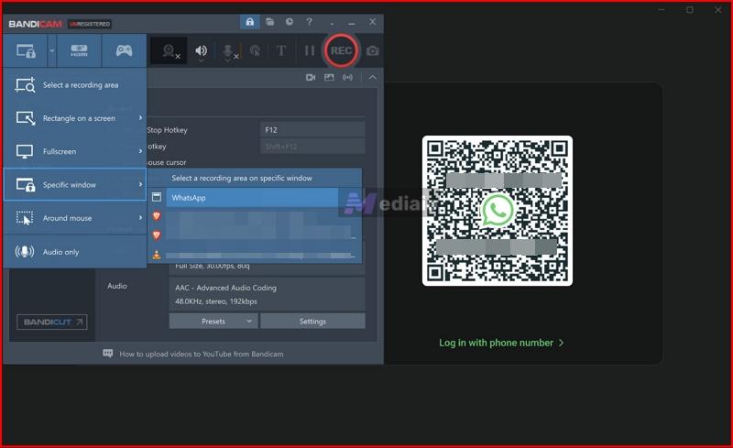Image resolution: width=733 pixels, height=448 pixels.
Task: Select HDMI device recording mode
Action: (79, 50)
